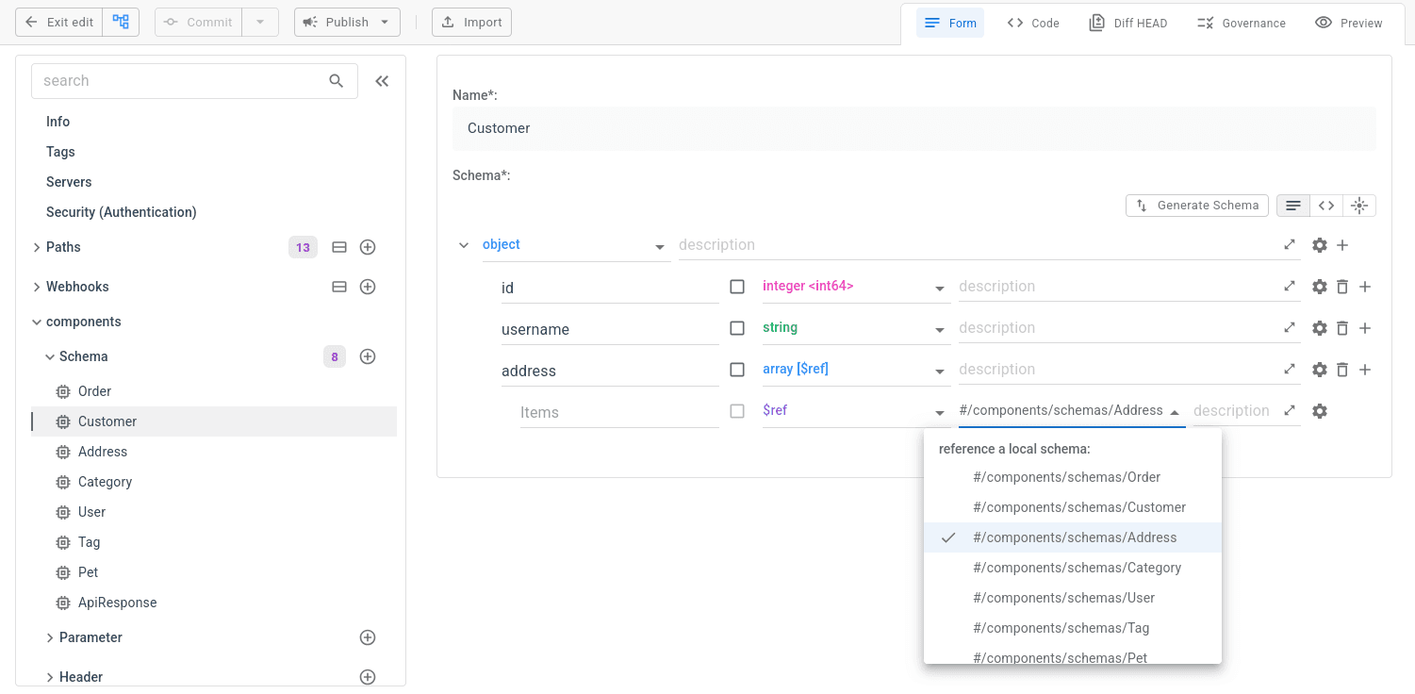Screen dimensions: 1415x694
Task: Expand the Webhooks tree section
Action: (x=37, y=287)
